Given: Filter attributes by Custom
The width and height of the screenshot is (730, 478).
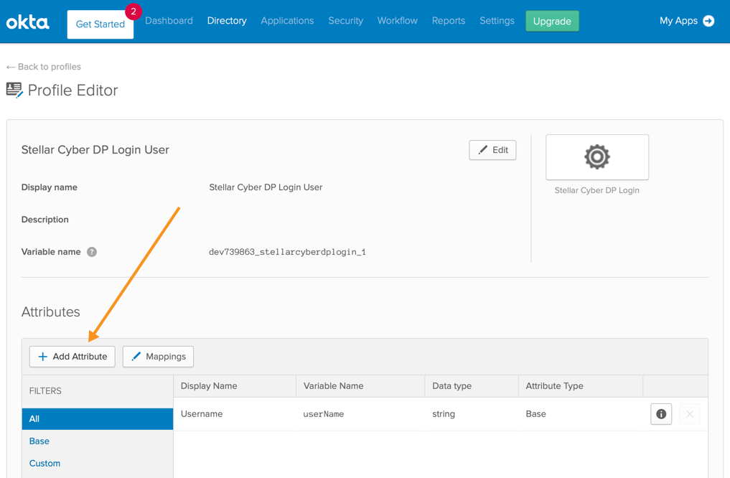Looking at the screenshot, I should pyautogui.click(x=45, y=464).
